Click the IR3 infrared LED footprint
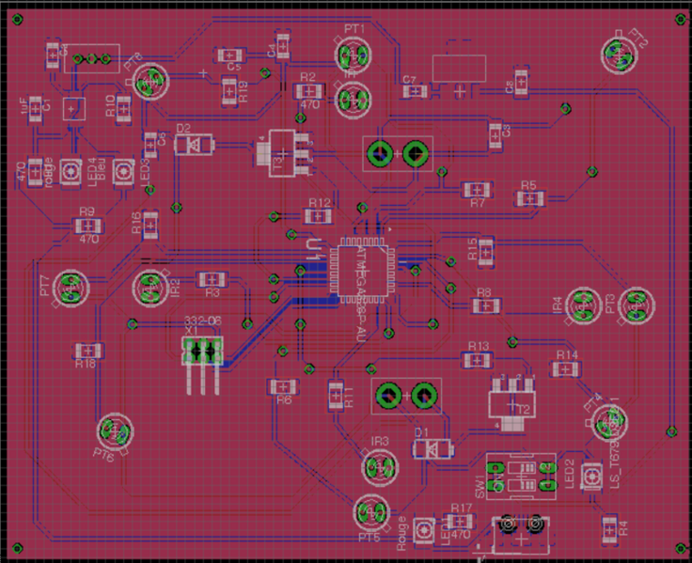 point(379,465)
